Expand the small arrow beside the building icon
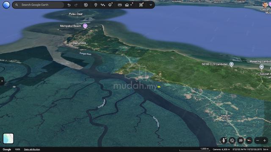 (131, 5)
